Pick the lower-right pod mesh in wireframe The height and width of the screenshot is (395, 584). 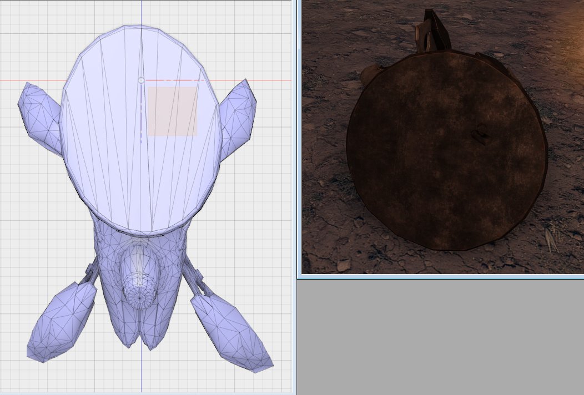click(x=230, y=330)
